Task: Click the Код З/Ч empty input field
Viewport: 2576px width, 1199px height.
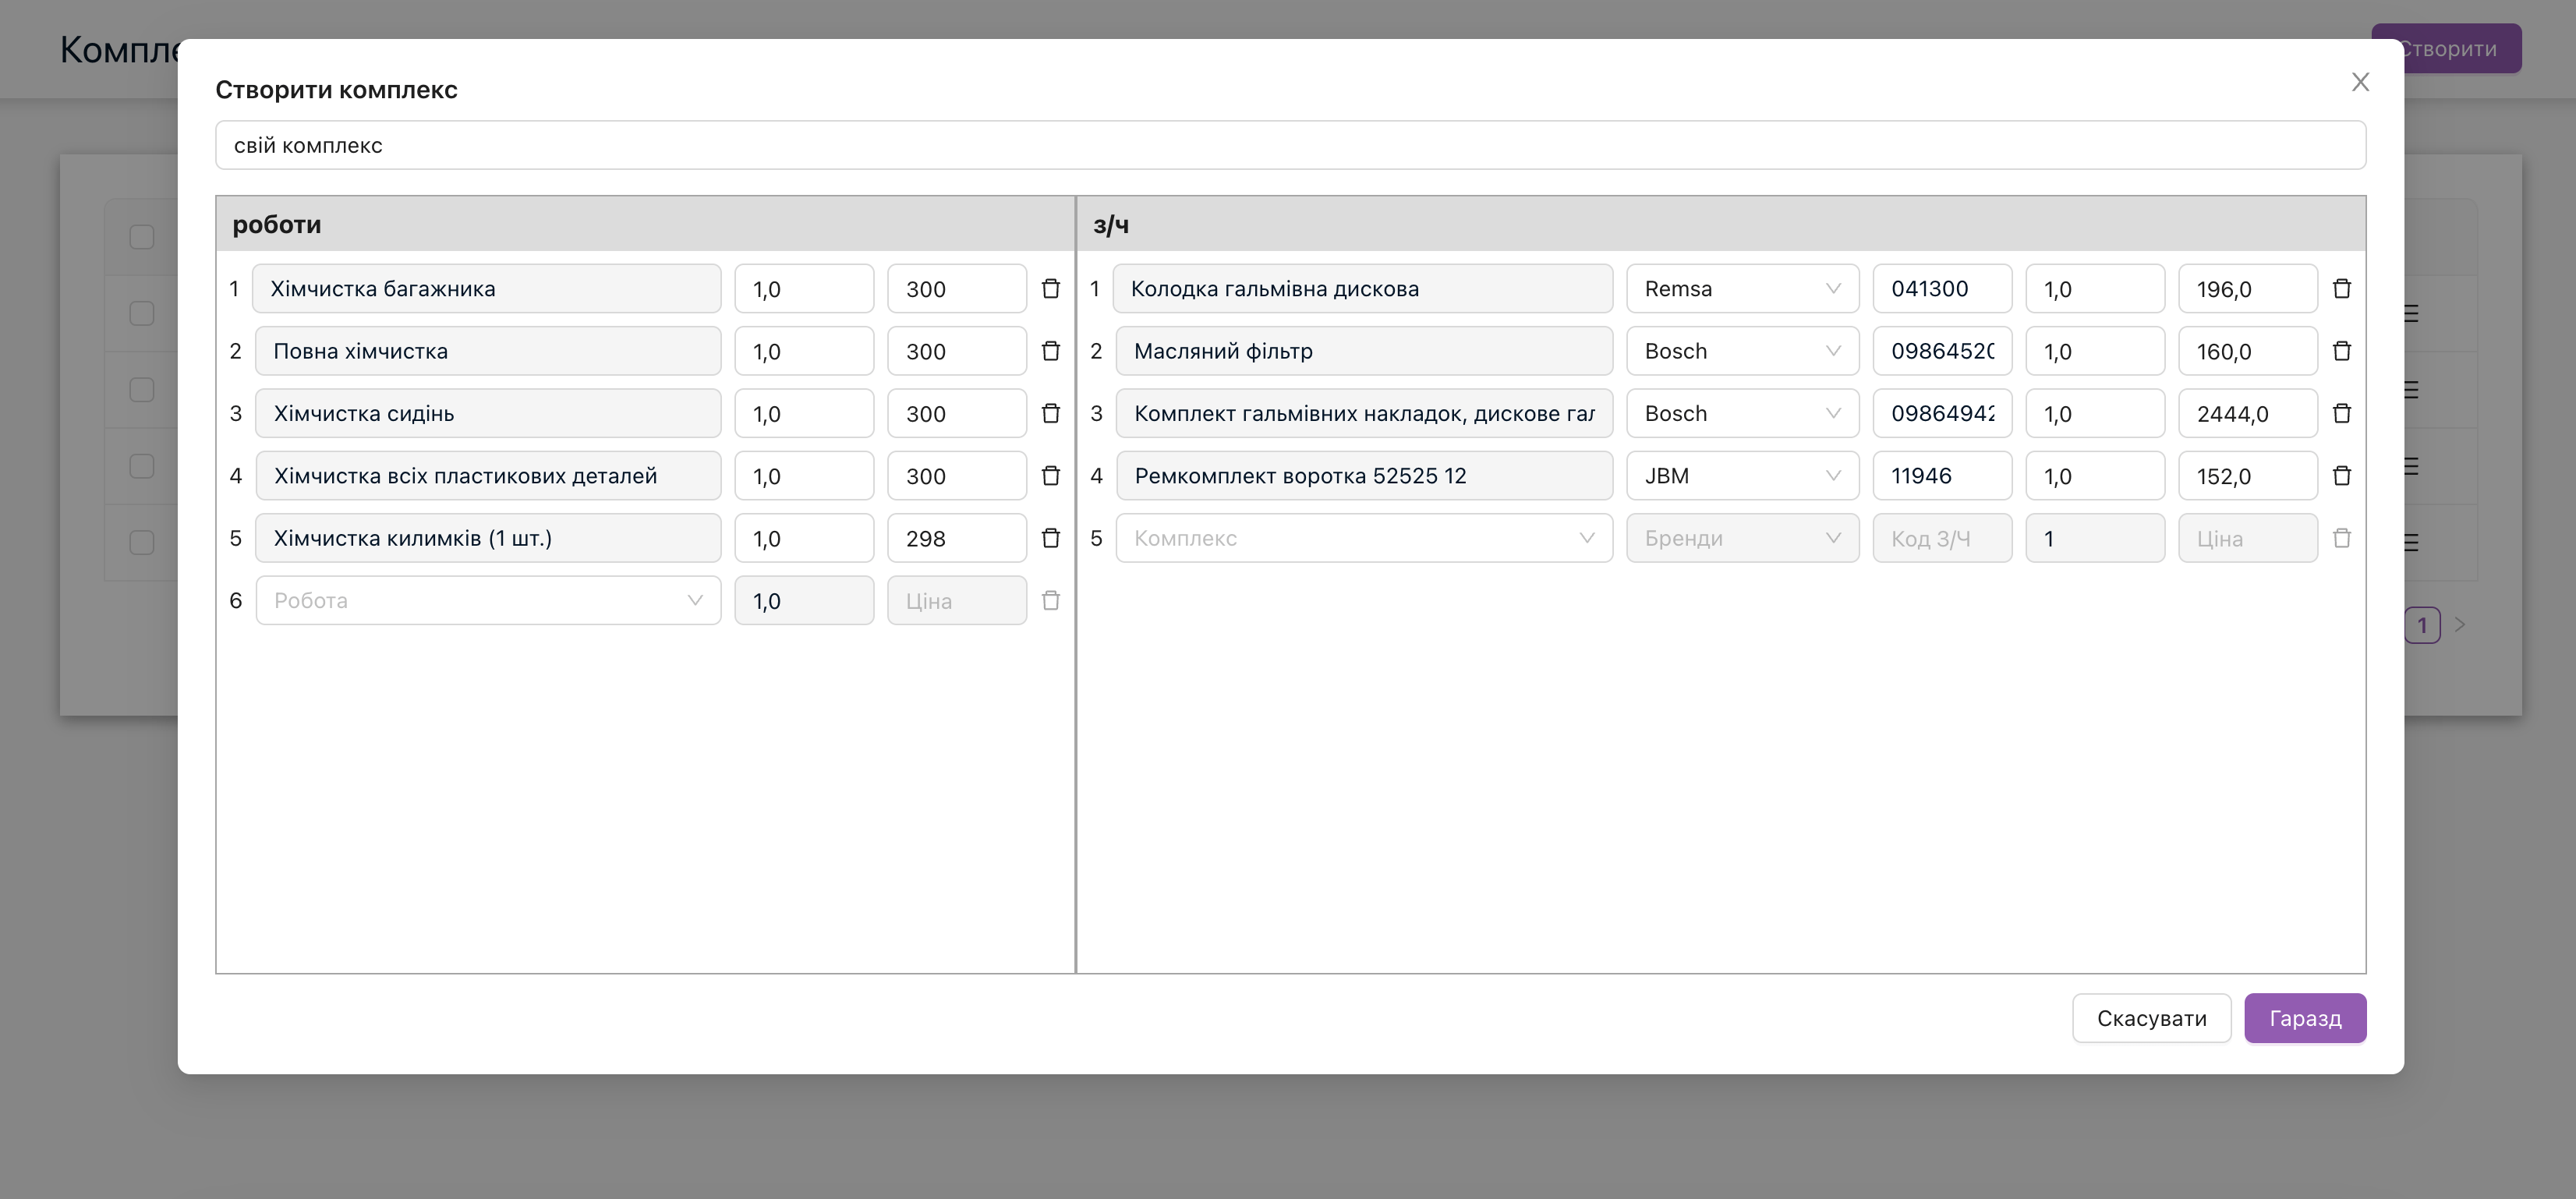Action: tap(1941, 538)
